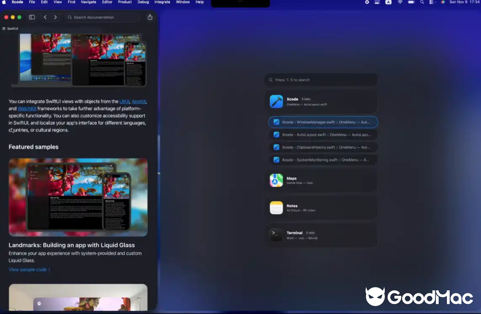Open the View menu

(x=58, y=2)
